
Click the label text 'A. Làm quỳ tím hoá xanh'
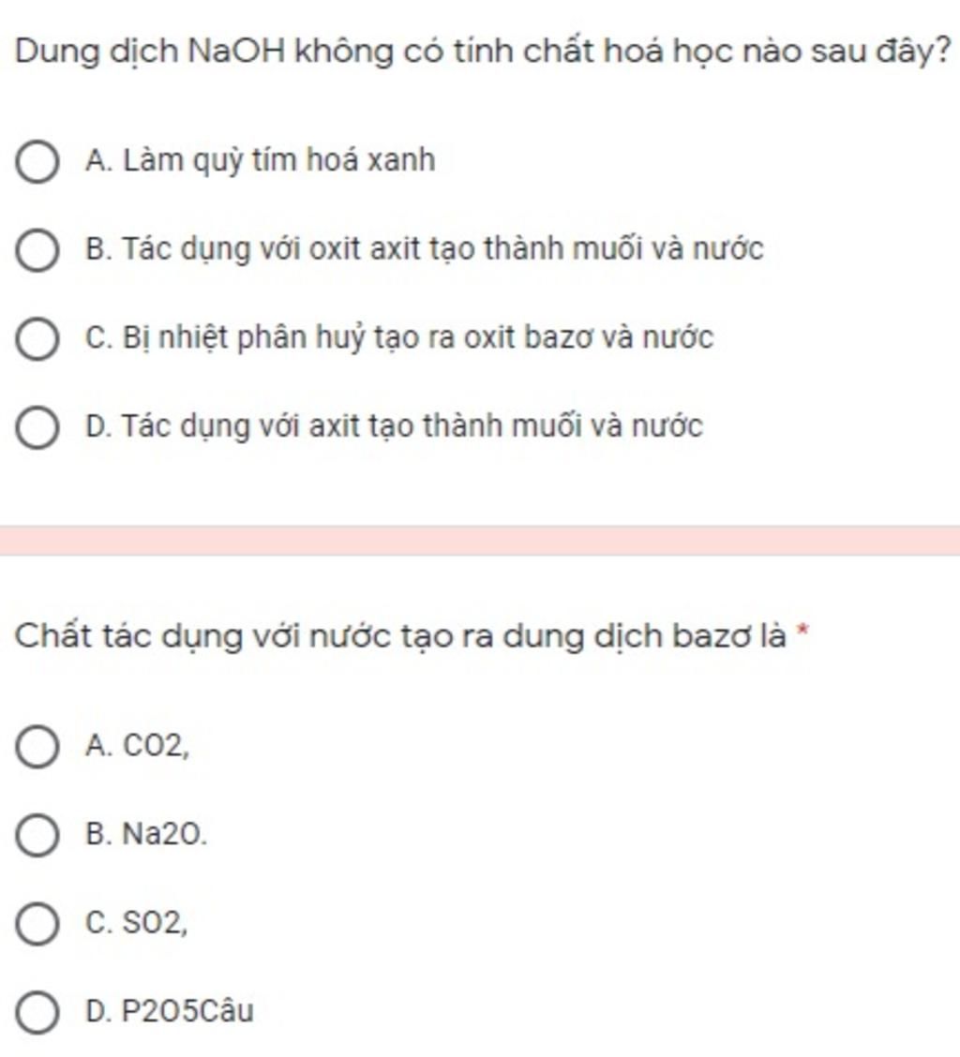[x=260, y=161]
